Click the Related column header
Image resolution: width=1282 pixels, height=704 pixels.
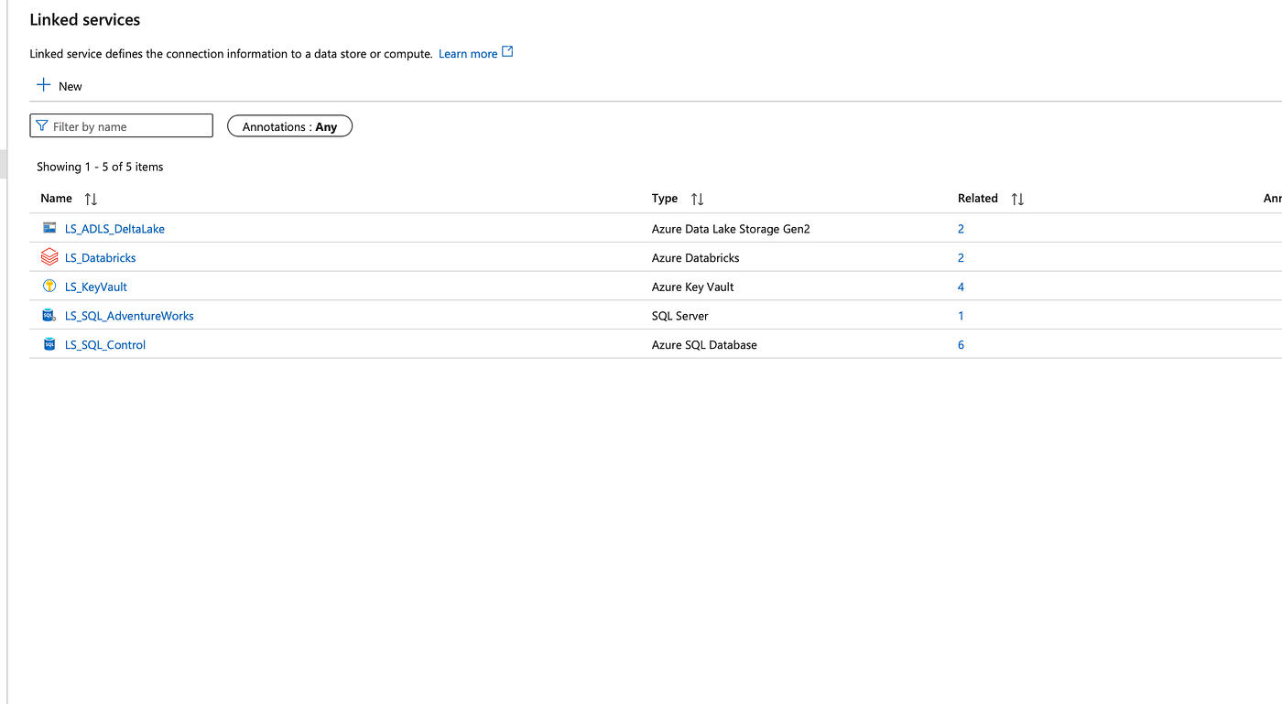tap(978, 199)
